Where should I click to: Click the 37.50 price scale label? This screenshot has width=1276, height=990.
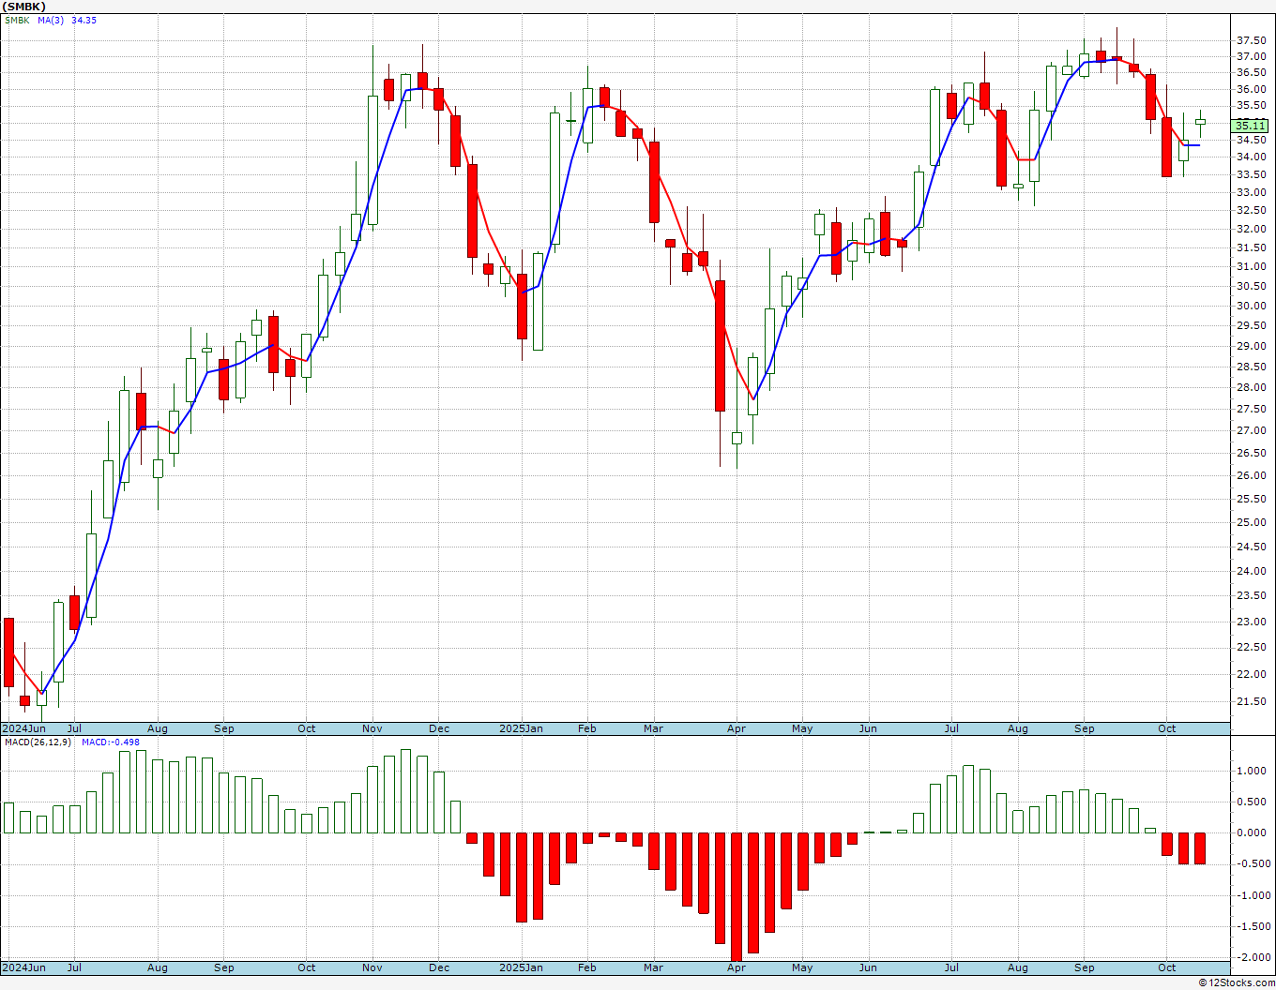tap(1251, 40)
